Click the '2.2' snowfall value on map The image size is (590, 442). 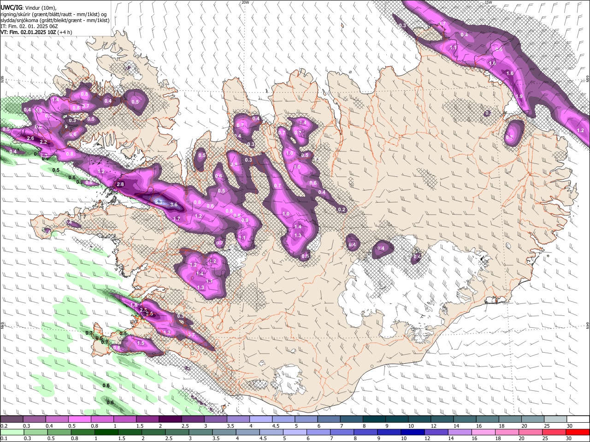[44, 142]
